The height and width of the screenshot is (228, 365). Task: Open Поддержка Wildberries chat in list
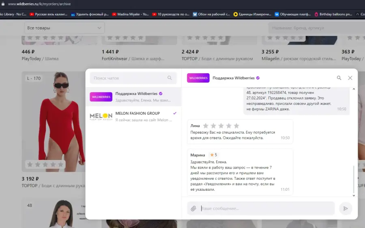[133, 97]
